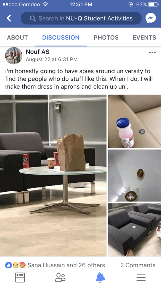161x287 pixels.
Task: Select the Discussion tab
Action: click(x=61, y=38)
